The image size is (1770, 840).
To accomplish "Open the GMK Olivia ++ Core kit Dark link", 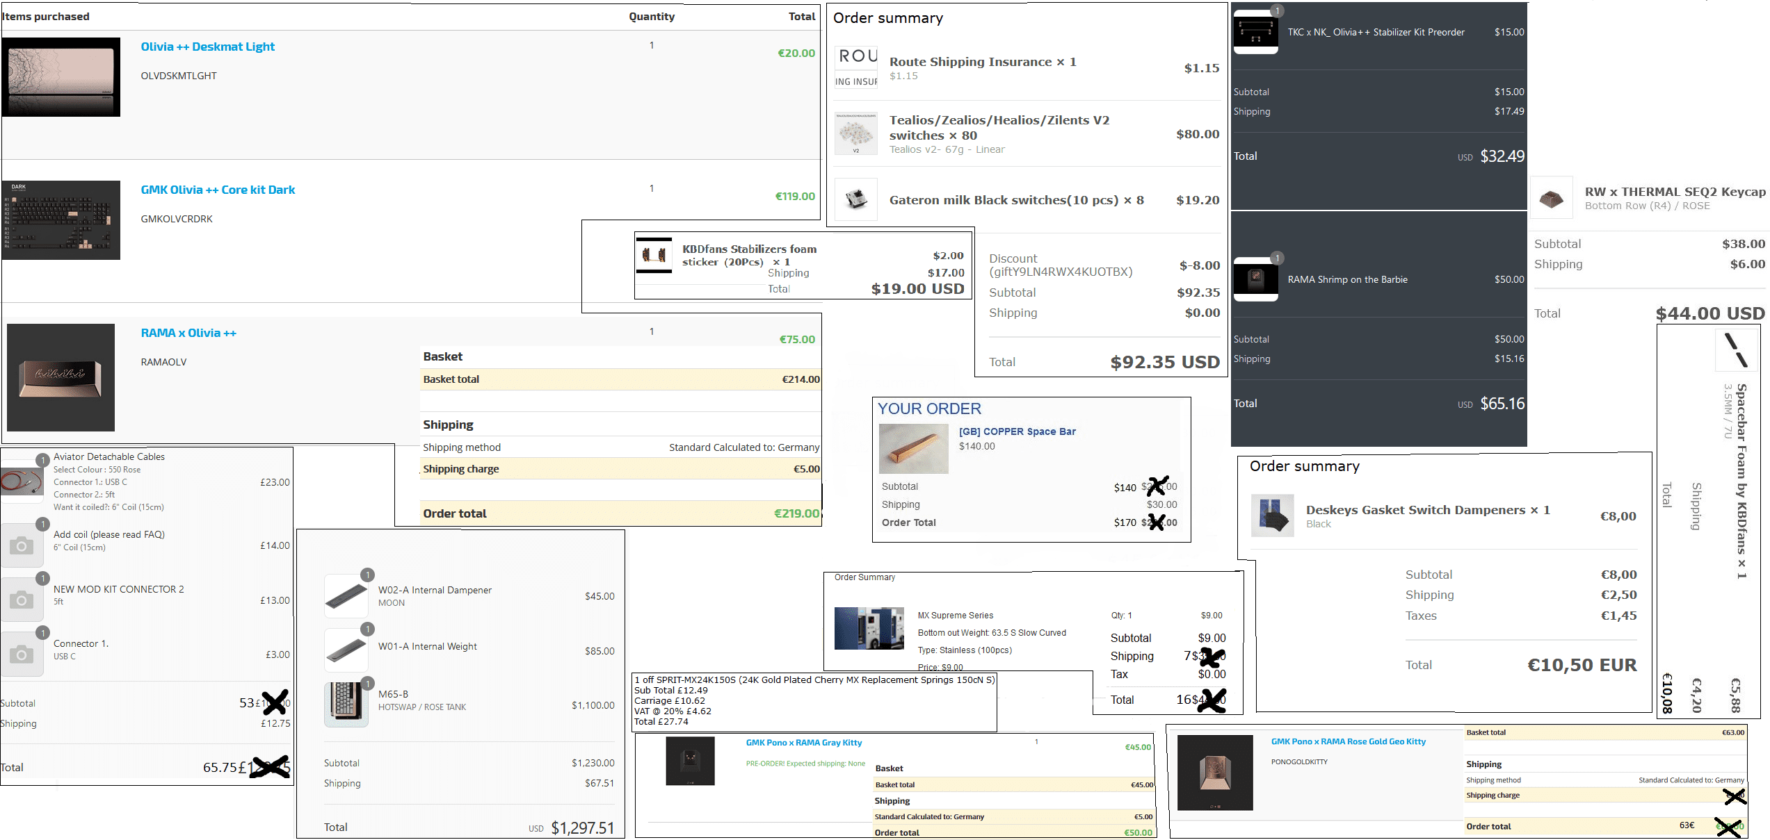I will pos(218,190).
